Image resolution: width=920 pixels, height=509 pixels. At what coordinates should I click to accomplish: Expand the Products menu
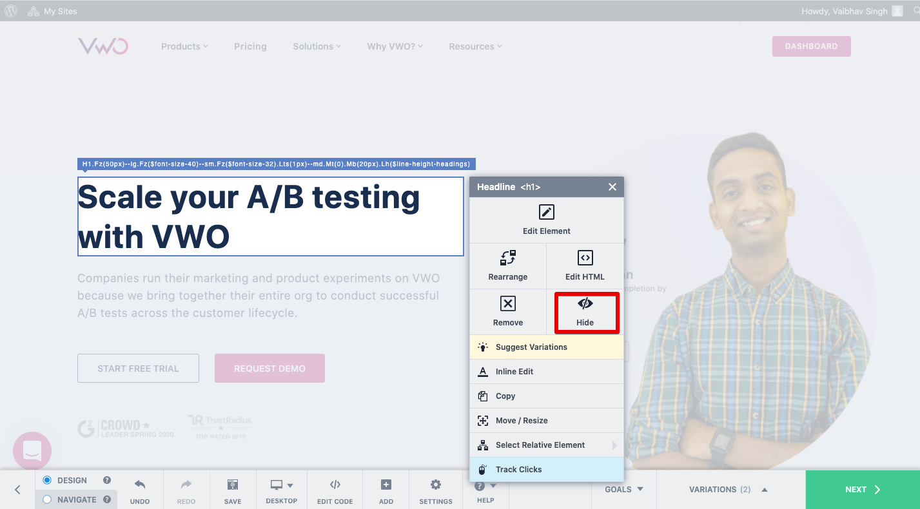[184, 46]
